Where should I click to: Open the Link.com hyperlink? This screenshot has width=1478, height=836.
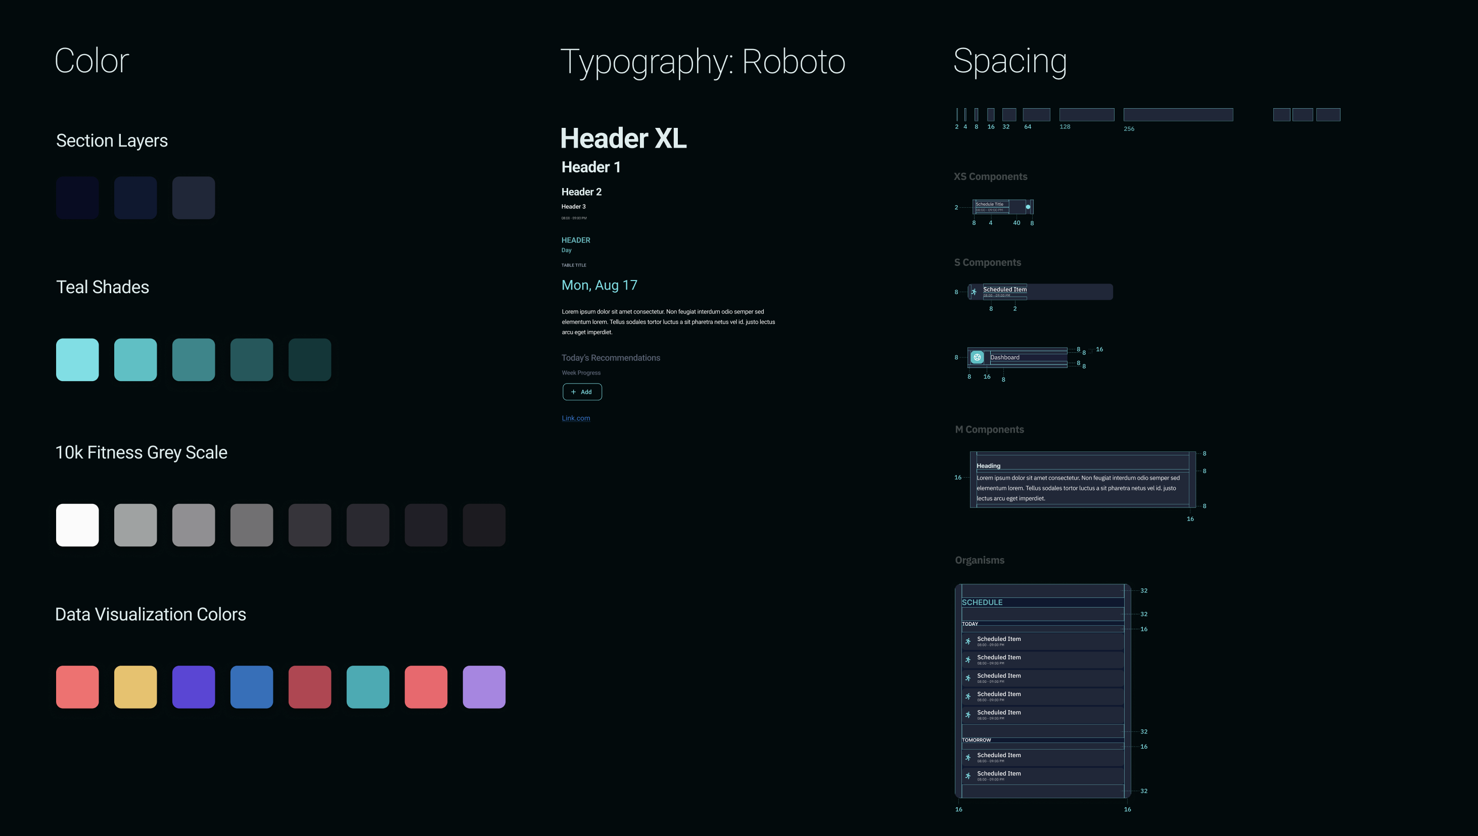575,418
